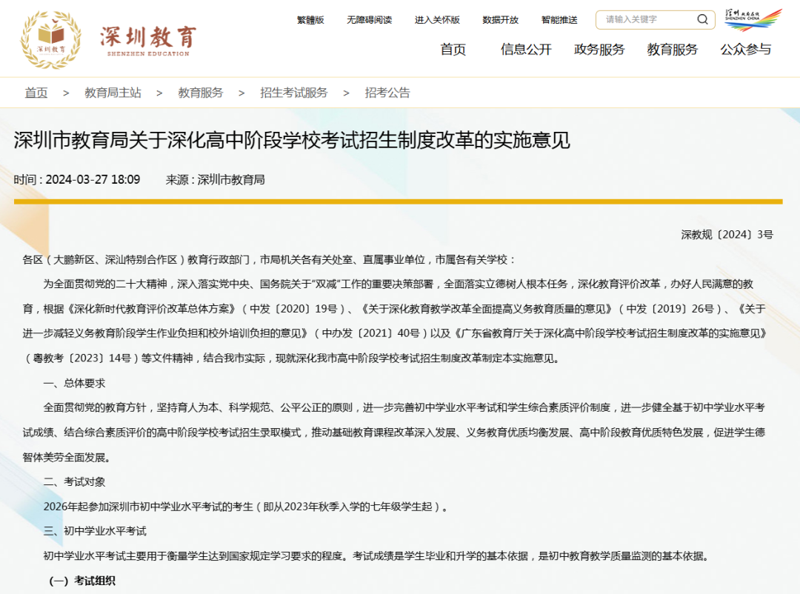Open the 数据开放 link
Viewport: 800px width, 594px height.
click(x=501, y=20)
